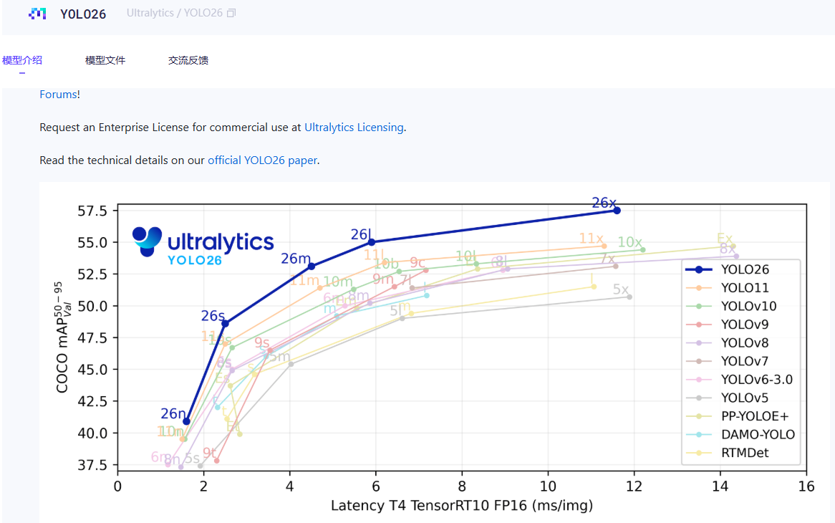Click the YOLOv8 legend entry

point(728,343)
